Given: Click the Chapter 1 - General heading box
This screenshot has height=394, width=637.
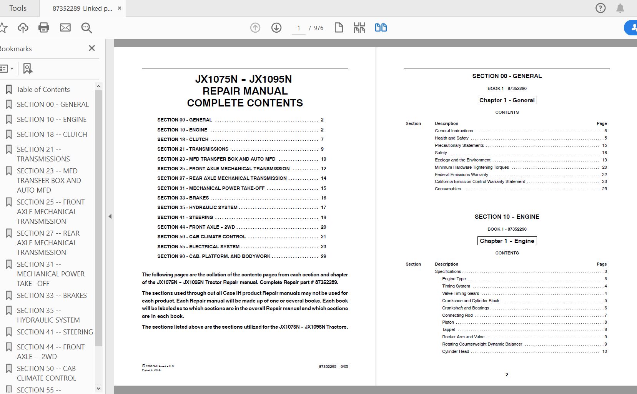Looking at the screenshot, I should pyautogui.click(x=507, y=100).
